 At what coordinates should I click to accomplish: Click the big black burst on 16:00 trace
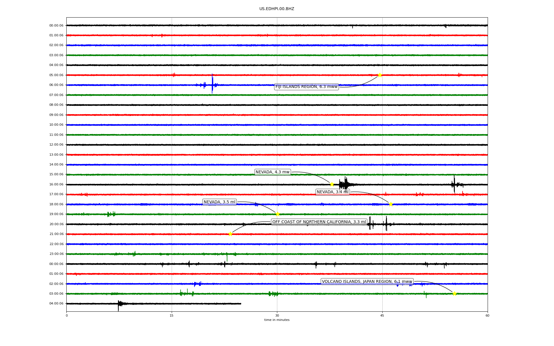click(x=345, y=184)
